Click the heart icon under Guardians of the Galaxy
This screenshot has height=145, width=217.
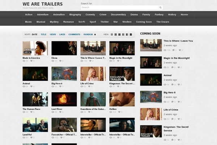[x=89, y=112]
